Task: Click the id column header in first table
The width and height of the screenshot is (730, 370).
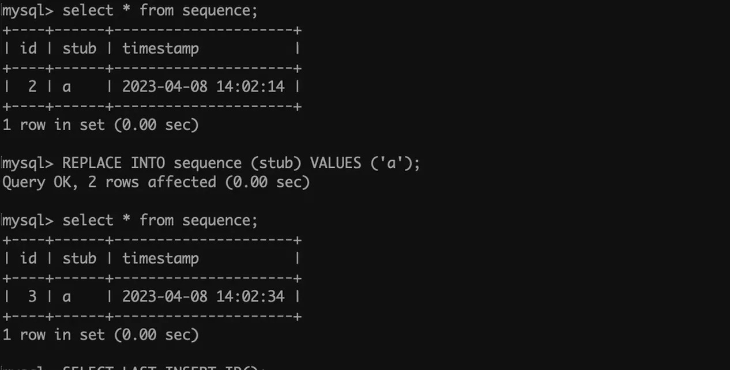Action: (x=28, y=48)
